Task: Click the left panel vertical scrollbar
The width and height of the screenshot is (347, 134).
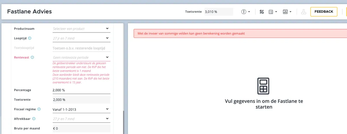Action: (124, 122)
